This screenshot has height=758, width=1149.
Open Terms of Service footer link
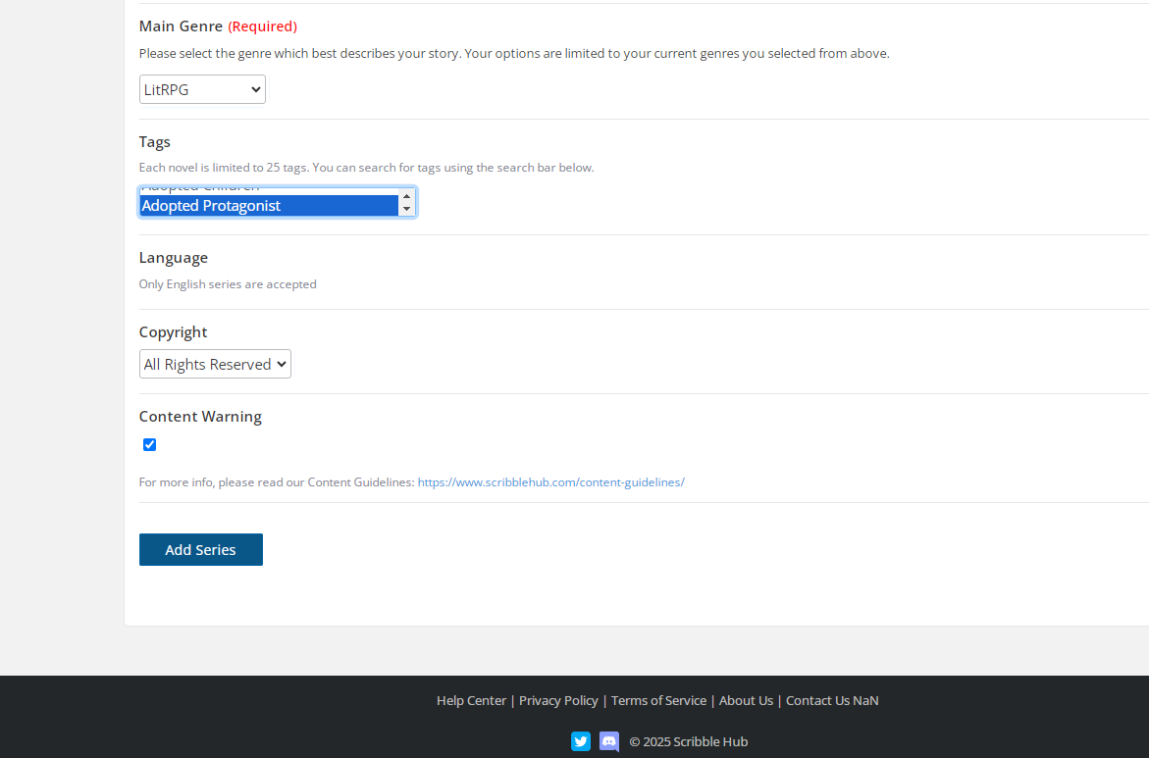658,700
